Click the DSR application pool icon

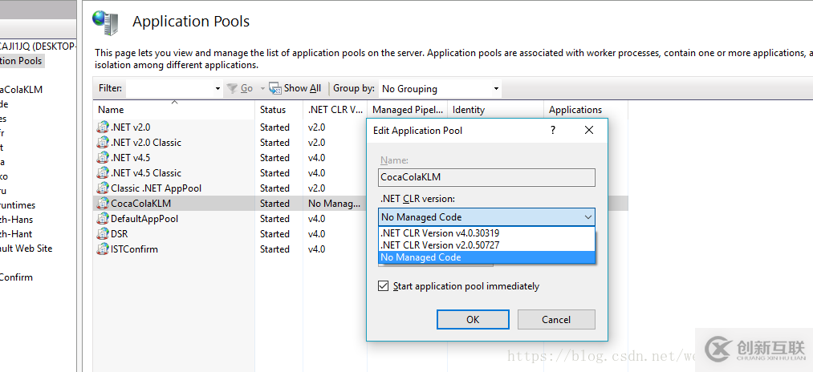(x=103, y=233)
